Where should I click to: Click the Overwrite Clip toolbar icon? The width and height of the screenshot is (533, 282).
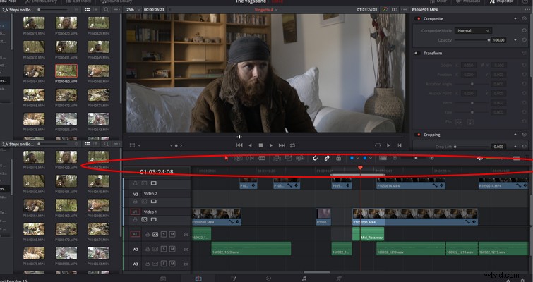288,158
